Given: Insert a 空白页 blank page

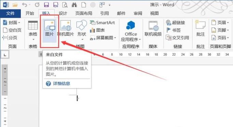Looking at the screenshot, I should pos(12,30).
